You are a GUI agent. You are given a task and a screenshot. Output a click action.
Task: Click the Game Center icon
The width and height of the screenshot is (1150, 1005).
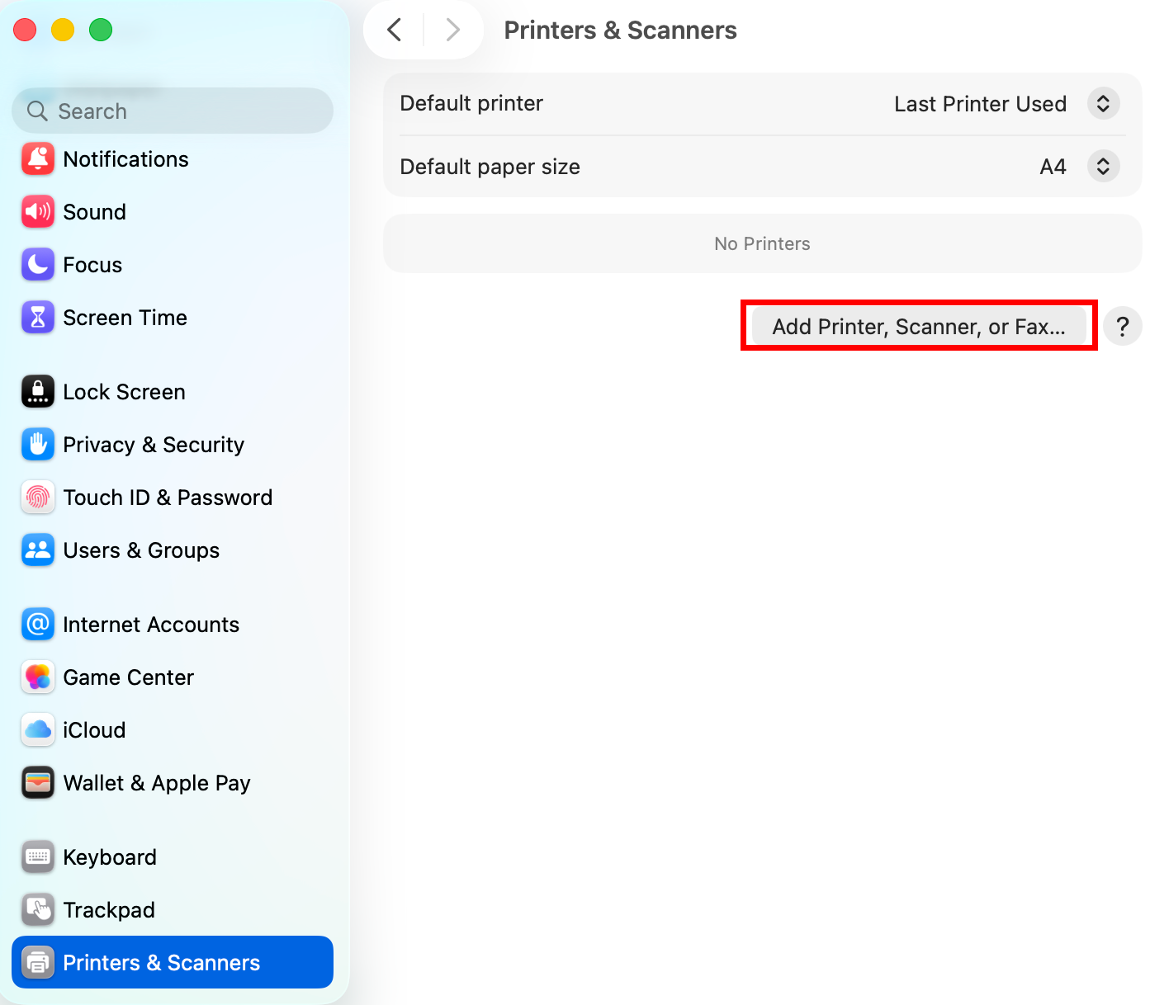click(38, 677)
